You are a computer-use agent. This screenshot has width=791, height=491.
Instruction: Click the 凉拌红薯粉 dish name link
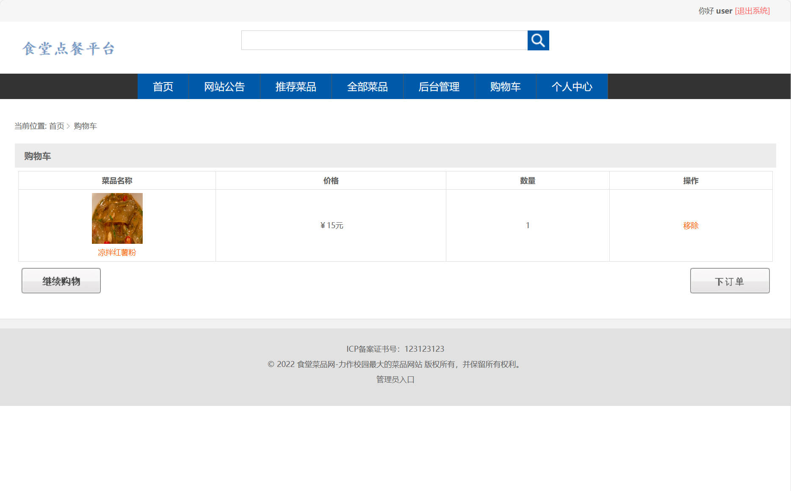click(x=117, y=253)
